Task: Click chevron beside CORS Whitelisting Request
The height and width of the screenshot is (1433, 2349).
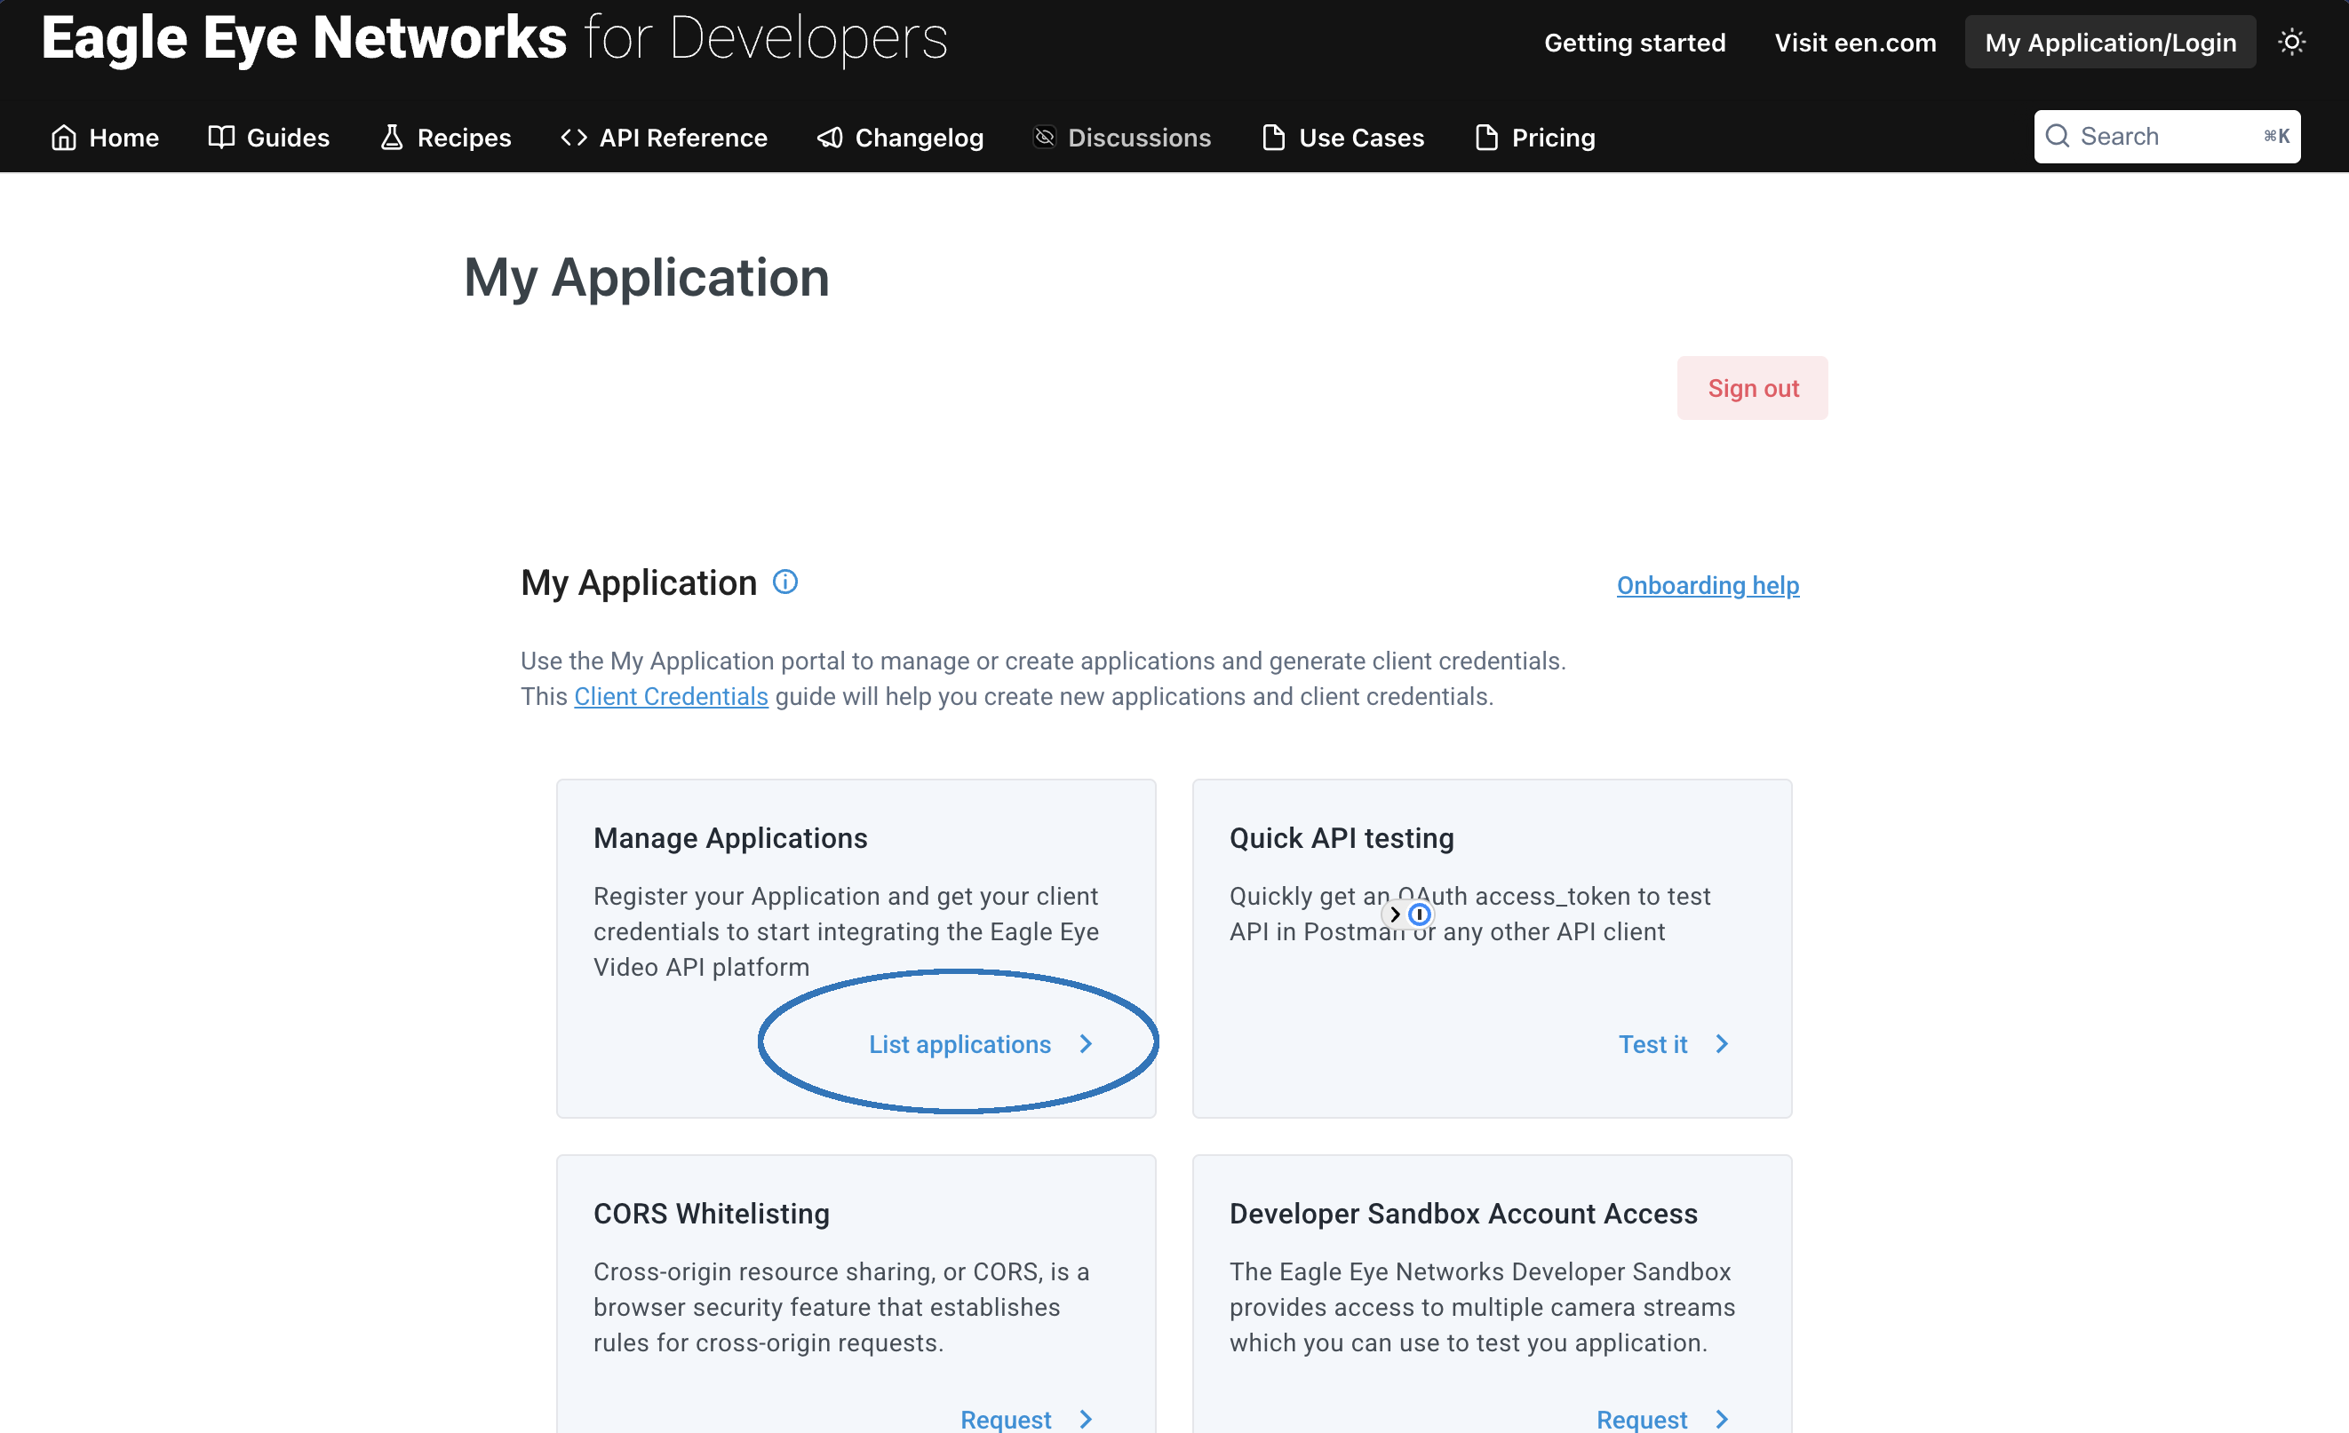Action: tap(1086, 1419)
